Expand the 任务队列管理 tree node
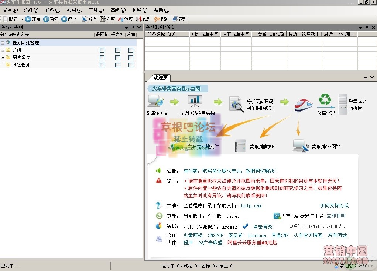 tap(3, 42)
